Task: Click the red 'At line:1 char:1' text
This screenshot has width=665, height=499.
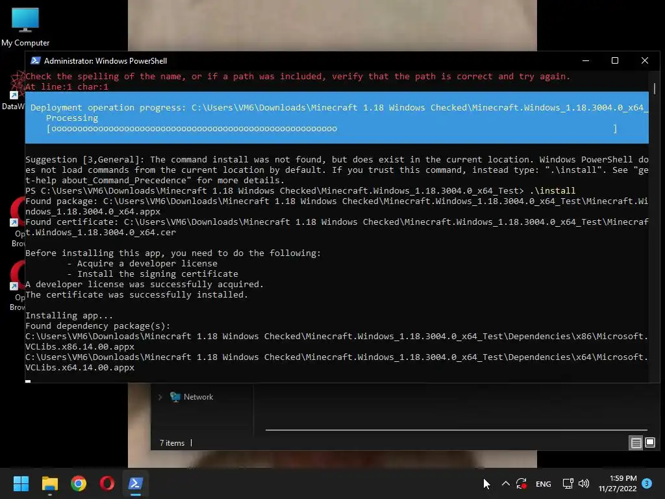Action: (x=67, y=86)
